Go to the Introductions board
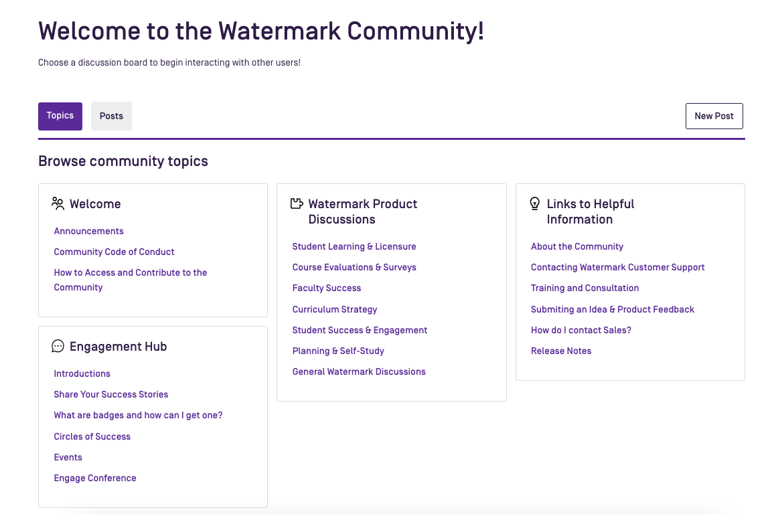770x514 pixels. 82,373
